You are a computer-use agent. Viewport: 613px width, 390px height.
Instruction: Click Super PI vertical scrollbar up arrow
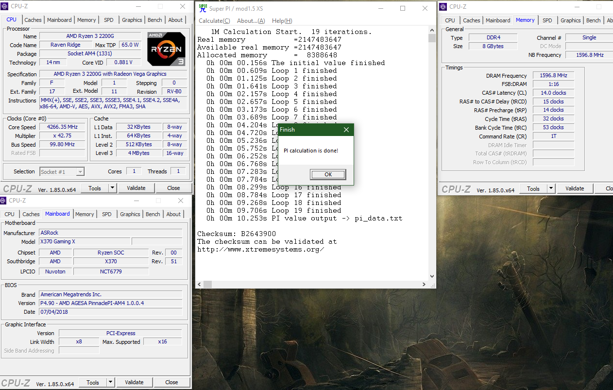pos(432,31)
